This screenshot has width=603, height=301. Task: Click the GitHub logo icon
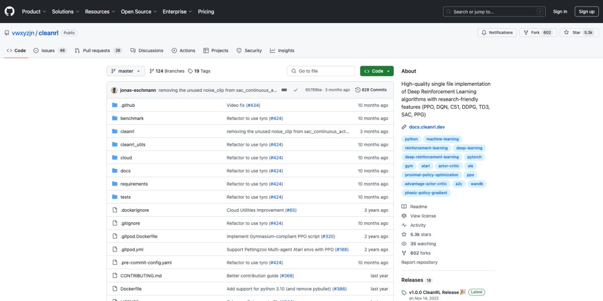coord(10,12)
